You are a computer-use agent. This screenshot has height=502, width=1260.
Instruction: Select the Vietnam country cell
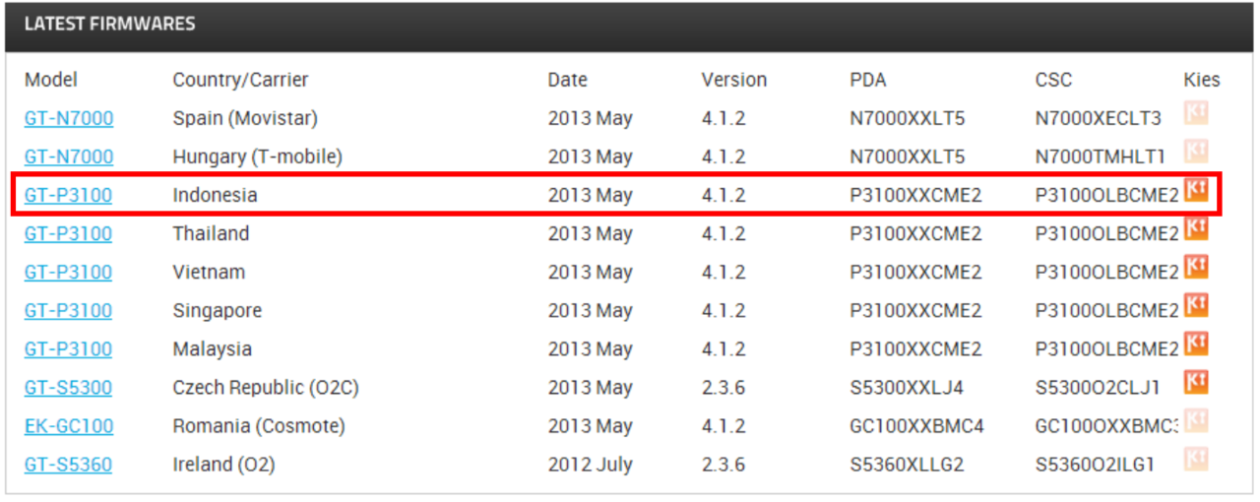click(209, 272)
